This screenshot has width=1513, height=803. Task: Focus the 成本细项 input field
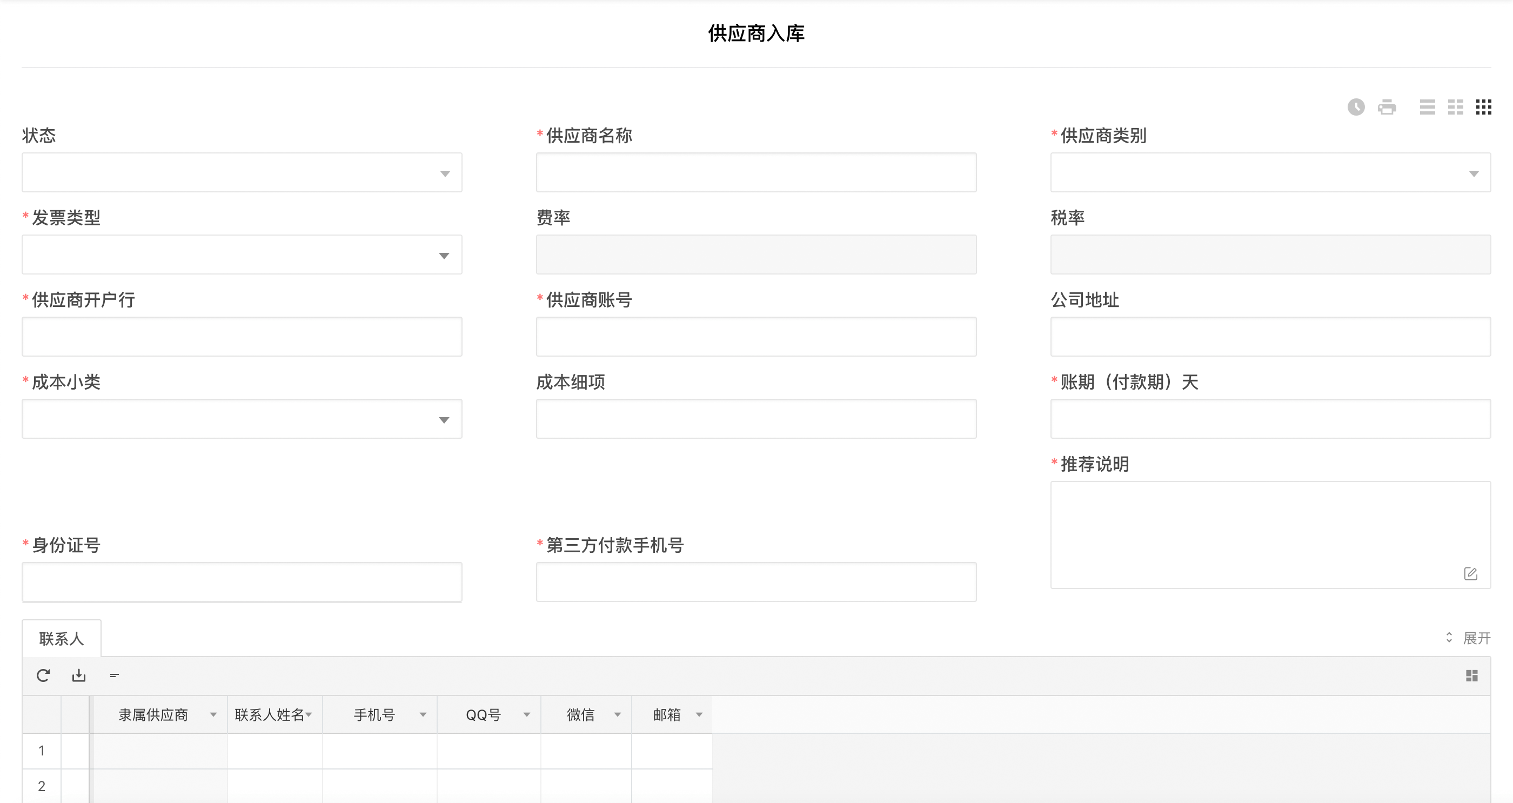coord(756,419)
